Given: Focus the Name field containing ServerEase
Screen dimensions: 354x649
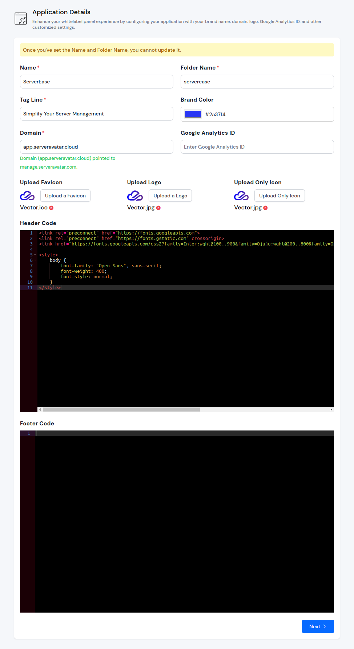Looking at the screenshot, I should click(97, 82).
